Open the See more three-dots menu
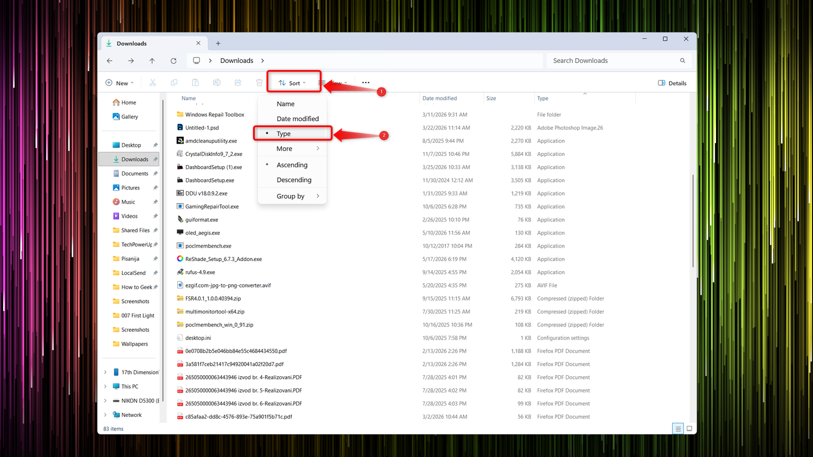 pyautogui.click(x=366, y=83)
